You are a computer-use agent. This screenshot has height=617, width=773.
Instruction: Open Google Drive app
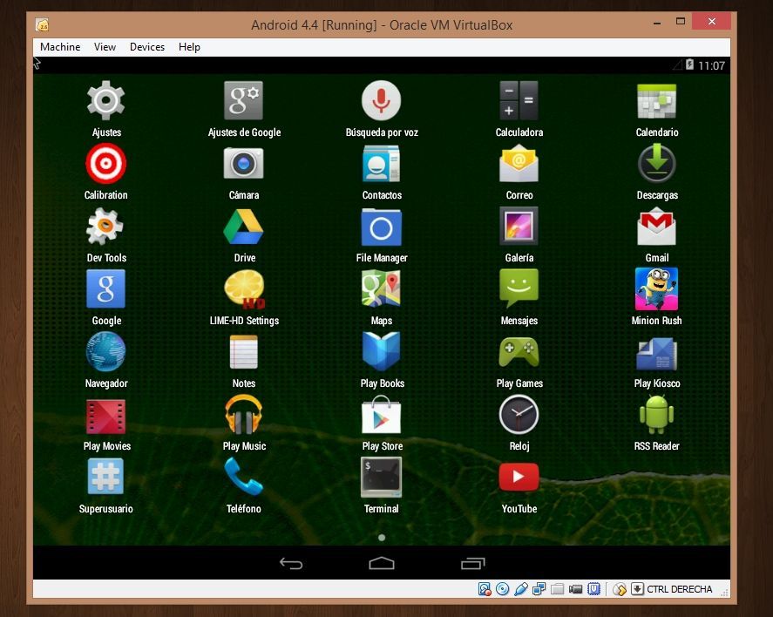[243, 227]
